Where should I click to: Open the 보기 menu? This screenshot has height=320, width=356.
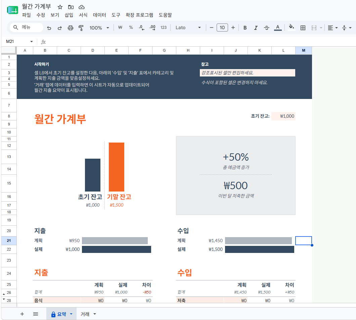pyautogui.click(x=55, y=15)
